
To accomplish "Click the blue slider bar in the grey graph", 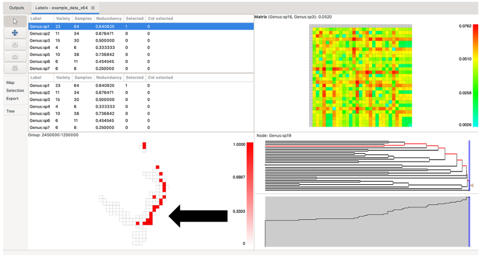I will [x=469, y=221].
